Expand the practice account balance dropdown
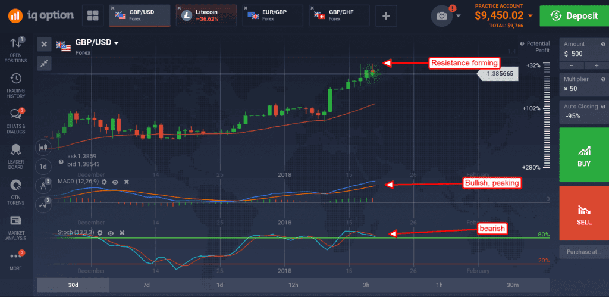 530,16
